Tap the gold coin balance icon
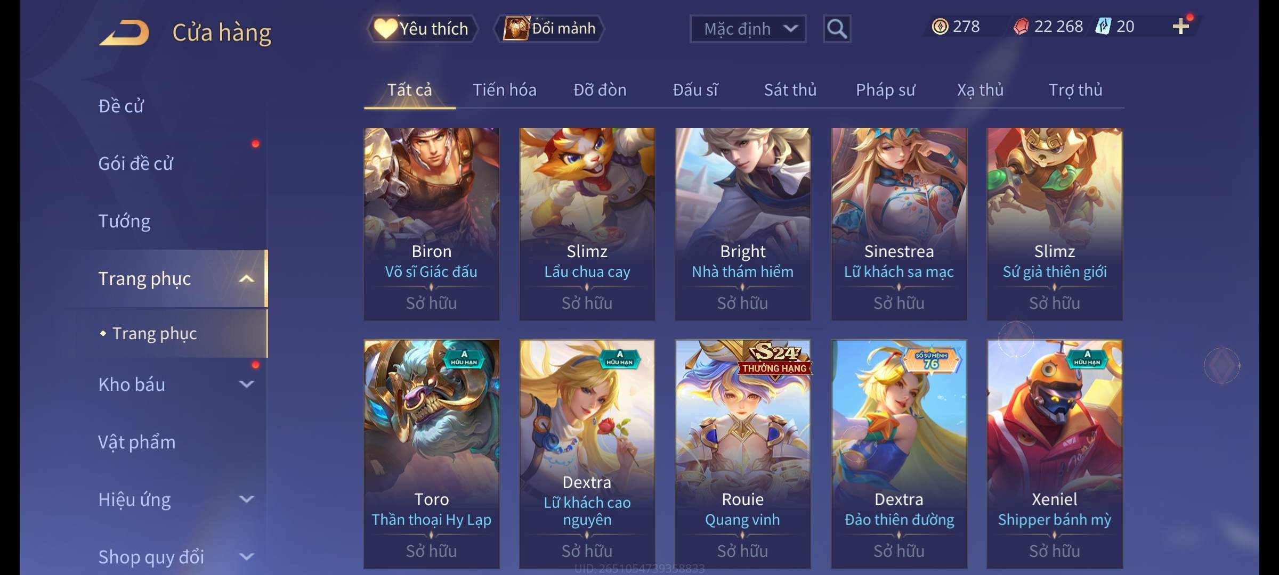The width and height of the screenshot is (1279, 575). coord(940,26)
